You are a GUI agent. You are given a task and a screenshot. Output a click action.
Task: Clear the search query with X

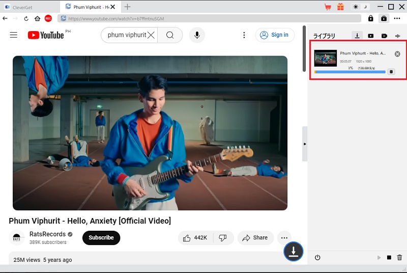pos(151,35)
